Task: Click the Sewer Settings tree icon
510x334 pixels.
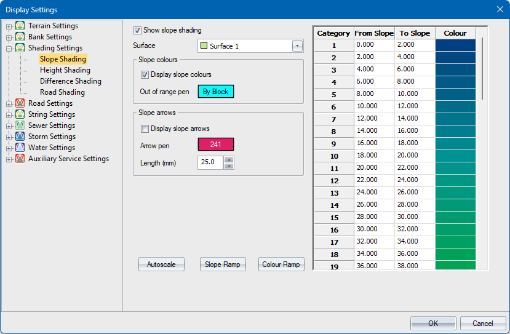Action: (x=20, y=125)
